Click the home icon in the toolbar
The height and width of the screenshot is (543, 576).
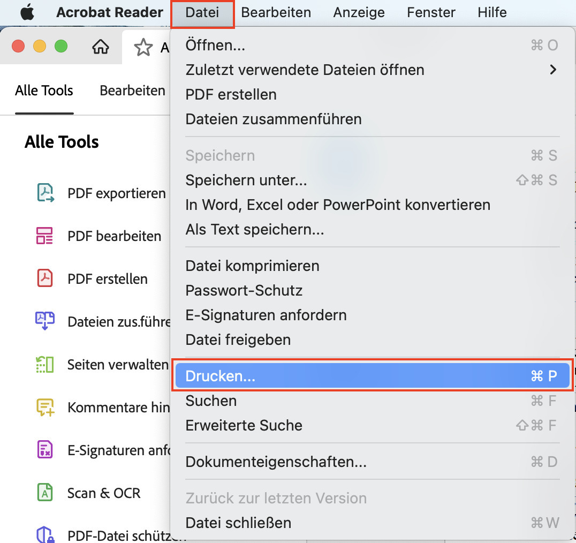pyautogui.click(x=101, y=47)
